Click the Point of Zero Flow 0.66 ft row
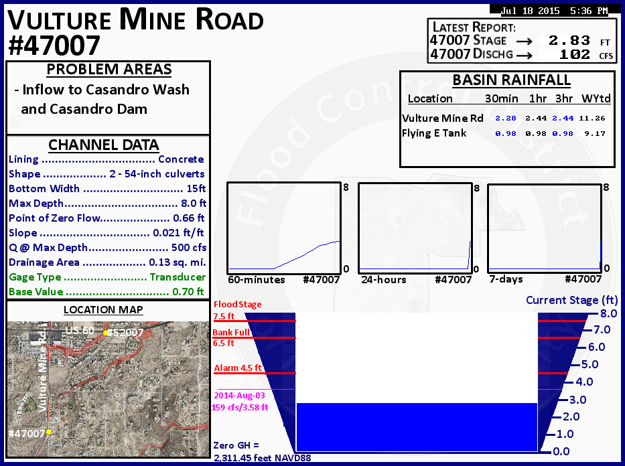Viewport: 625px width, 466px height. pos(107,218)
